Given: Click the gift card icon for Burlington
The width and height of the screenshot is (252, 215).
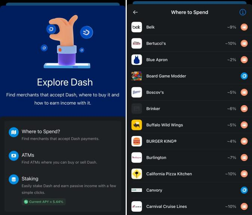Looking at the screenshot, I should [x=244, y=158].
